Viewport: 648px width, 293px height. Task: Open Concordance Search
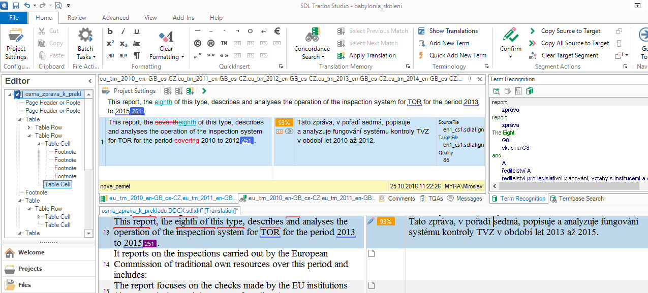(312, 44)
